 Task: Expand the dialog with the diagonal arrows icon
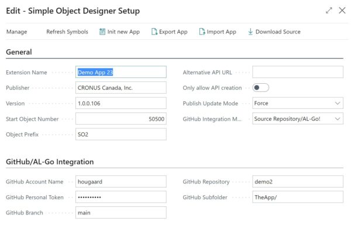point(329,11)
